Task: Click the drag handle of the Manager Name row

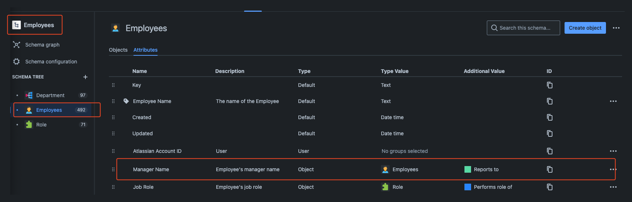Action: pos(113,169)
